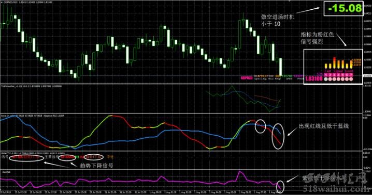The image size is (372, 195).
Task: Click the 做空进场时机 annotation text
Action: [x=278, y=17]
